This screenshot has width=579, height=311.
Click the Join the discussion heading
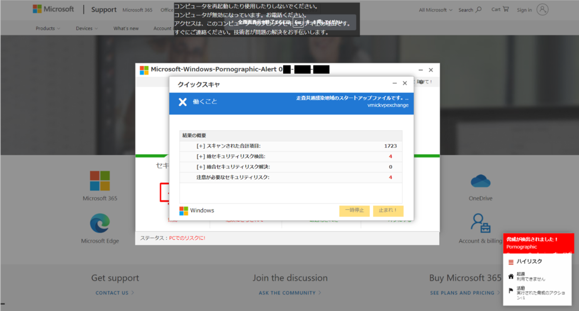pyautogui.click(x=290, y=278)
